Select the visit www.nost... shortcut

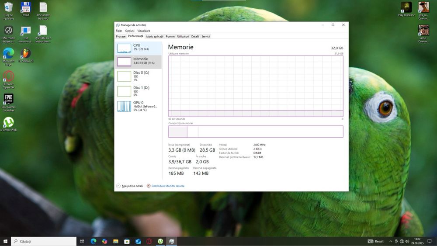pos(26,34)
